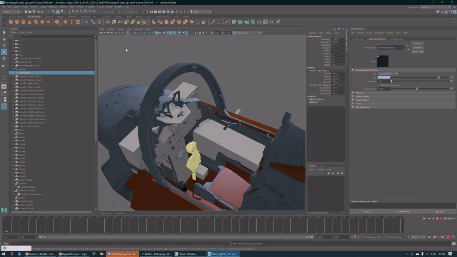Viewport: 457px width, 257px height.
Task: Toggle the Illuminates by Default checkbox
Action: pyautogui.click(x=379, y=85)
